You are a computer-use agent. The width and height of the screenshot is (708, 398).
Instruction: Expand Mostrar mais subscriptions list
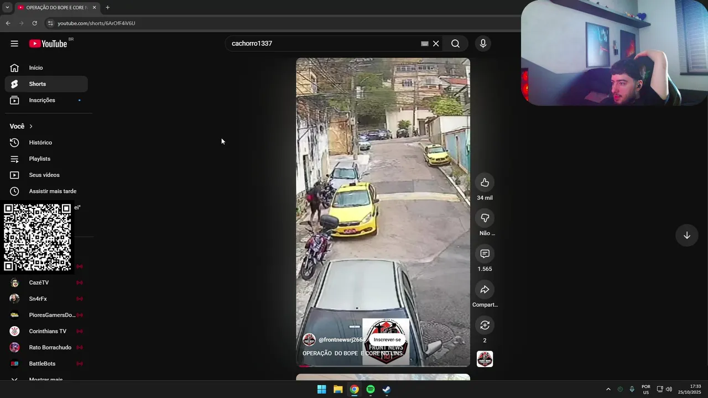click(46, 379)
